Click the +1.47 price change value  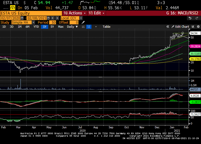click(67, 2)
